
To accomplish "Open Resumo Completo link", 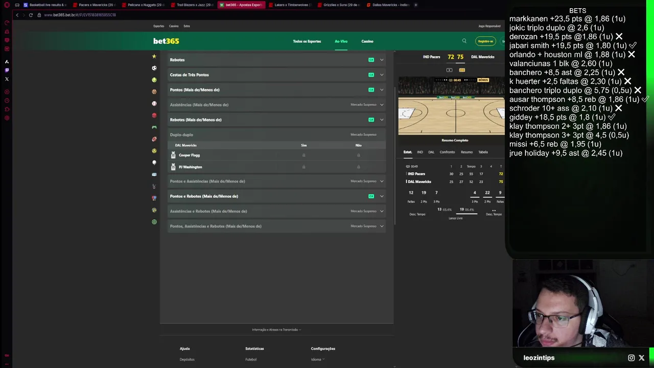I will pos(455,140).
